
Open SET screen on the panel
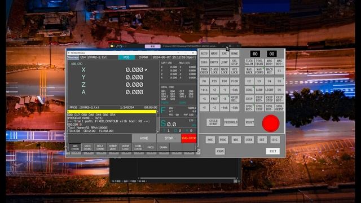point(262,140)
